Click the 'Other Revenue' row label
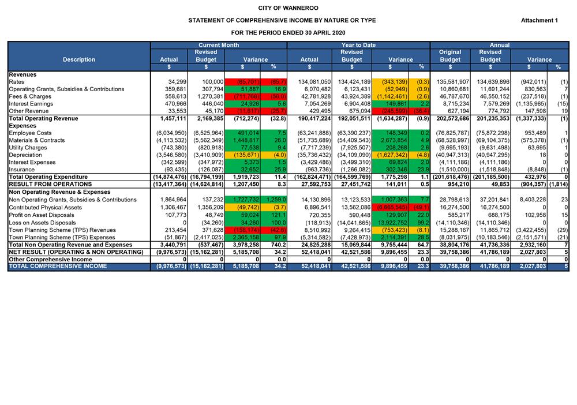577x405 pixels. (29, 111)
